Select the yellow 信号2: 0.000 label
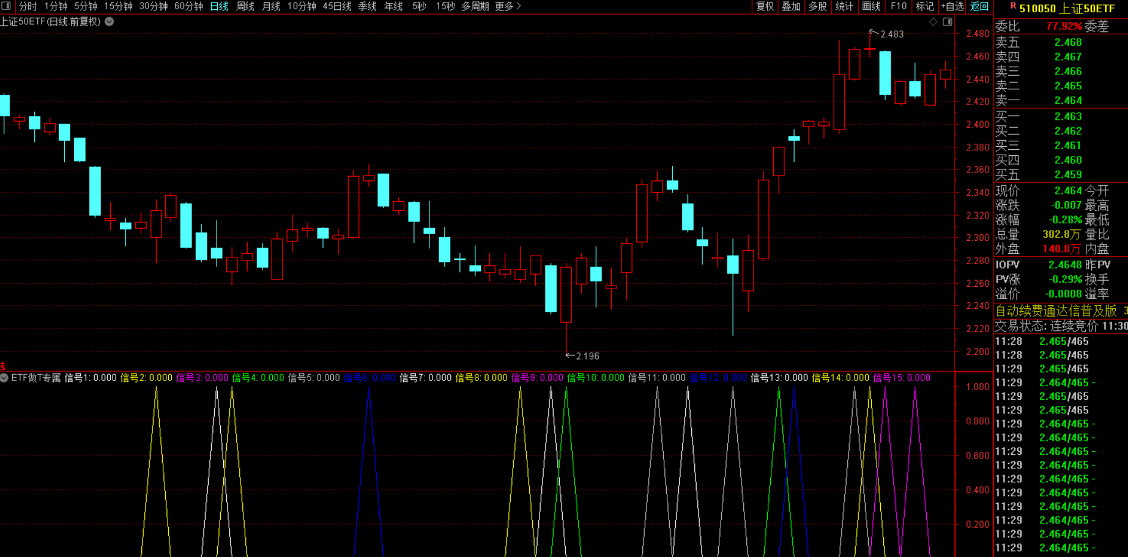The image size is (1128, 557). click(147, 378)
